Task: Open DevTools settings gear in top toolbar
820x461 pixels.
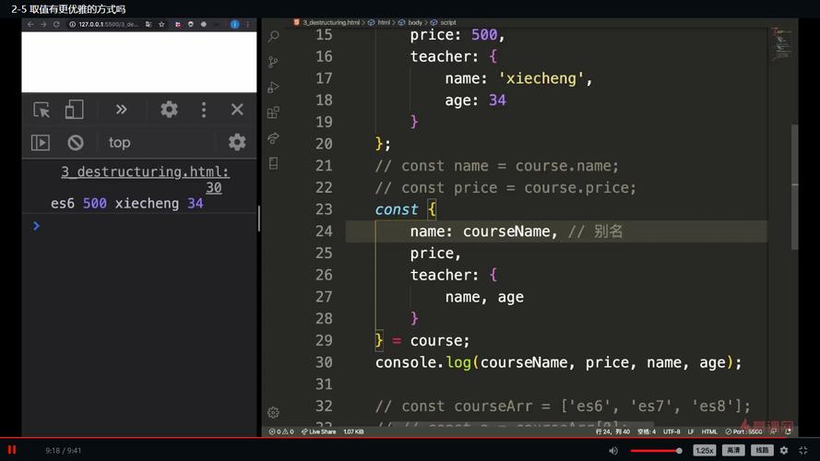Action: (x=169, y=109)
